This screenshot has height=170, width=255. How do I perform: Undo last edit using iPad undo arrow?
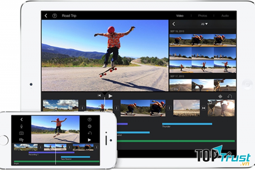coord(229,96)
